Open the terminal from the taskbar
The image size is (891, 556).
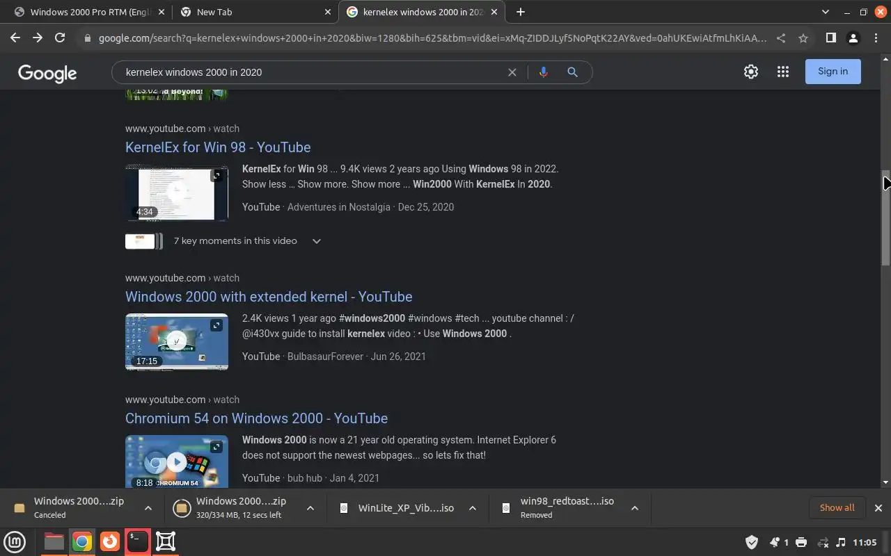coord(138,541)
